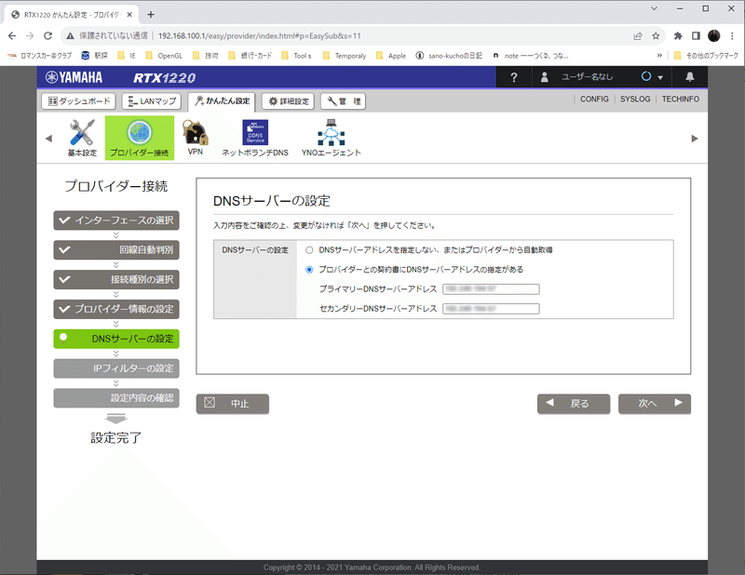Click the ユーザー名なし user label
This screenshot has height=575, width=745.
[588, 77]
